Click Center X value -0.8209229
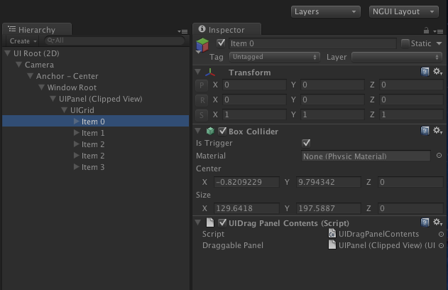Image resolution: width=448 pixels, height=290 pixels. (246, 182)
